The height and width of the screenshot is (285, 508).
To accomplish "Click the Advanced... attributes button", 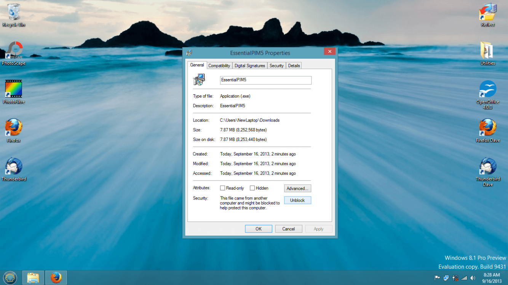I will (x=298, y=188).
